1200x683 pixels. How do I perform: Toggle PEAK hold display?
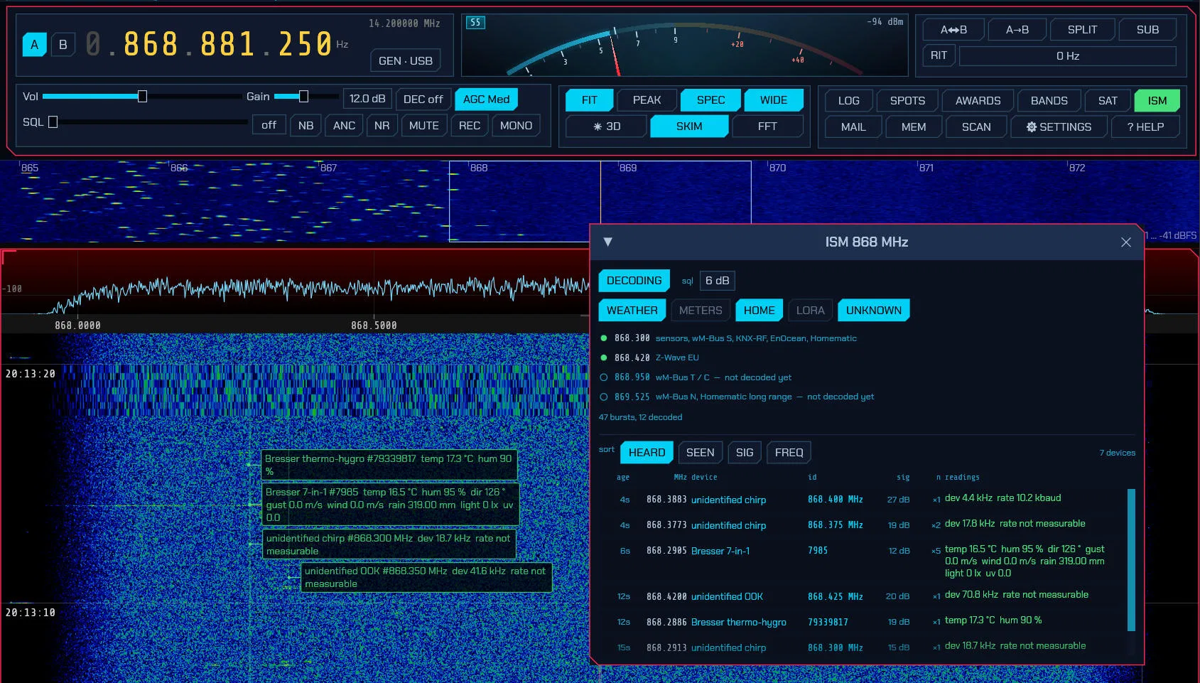[x=647, y=100]
